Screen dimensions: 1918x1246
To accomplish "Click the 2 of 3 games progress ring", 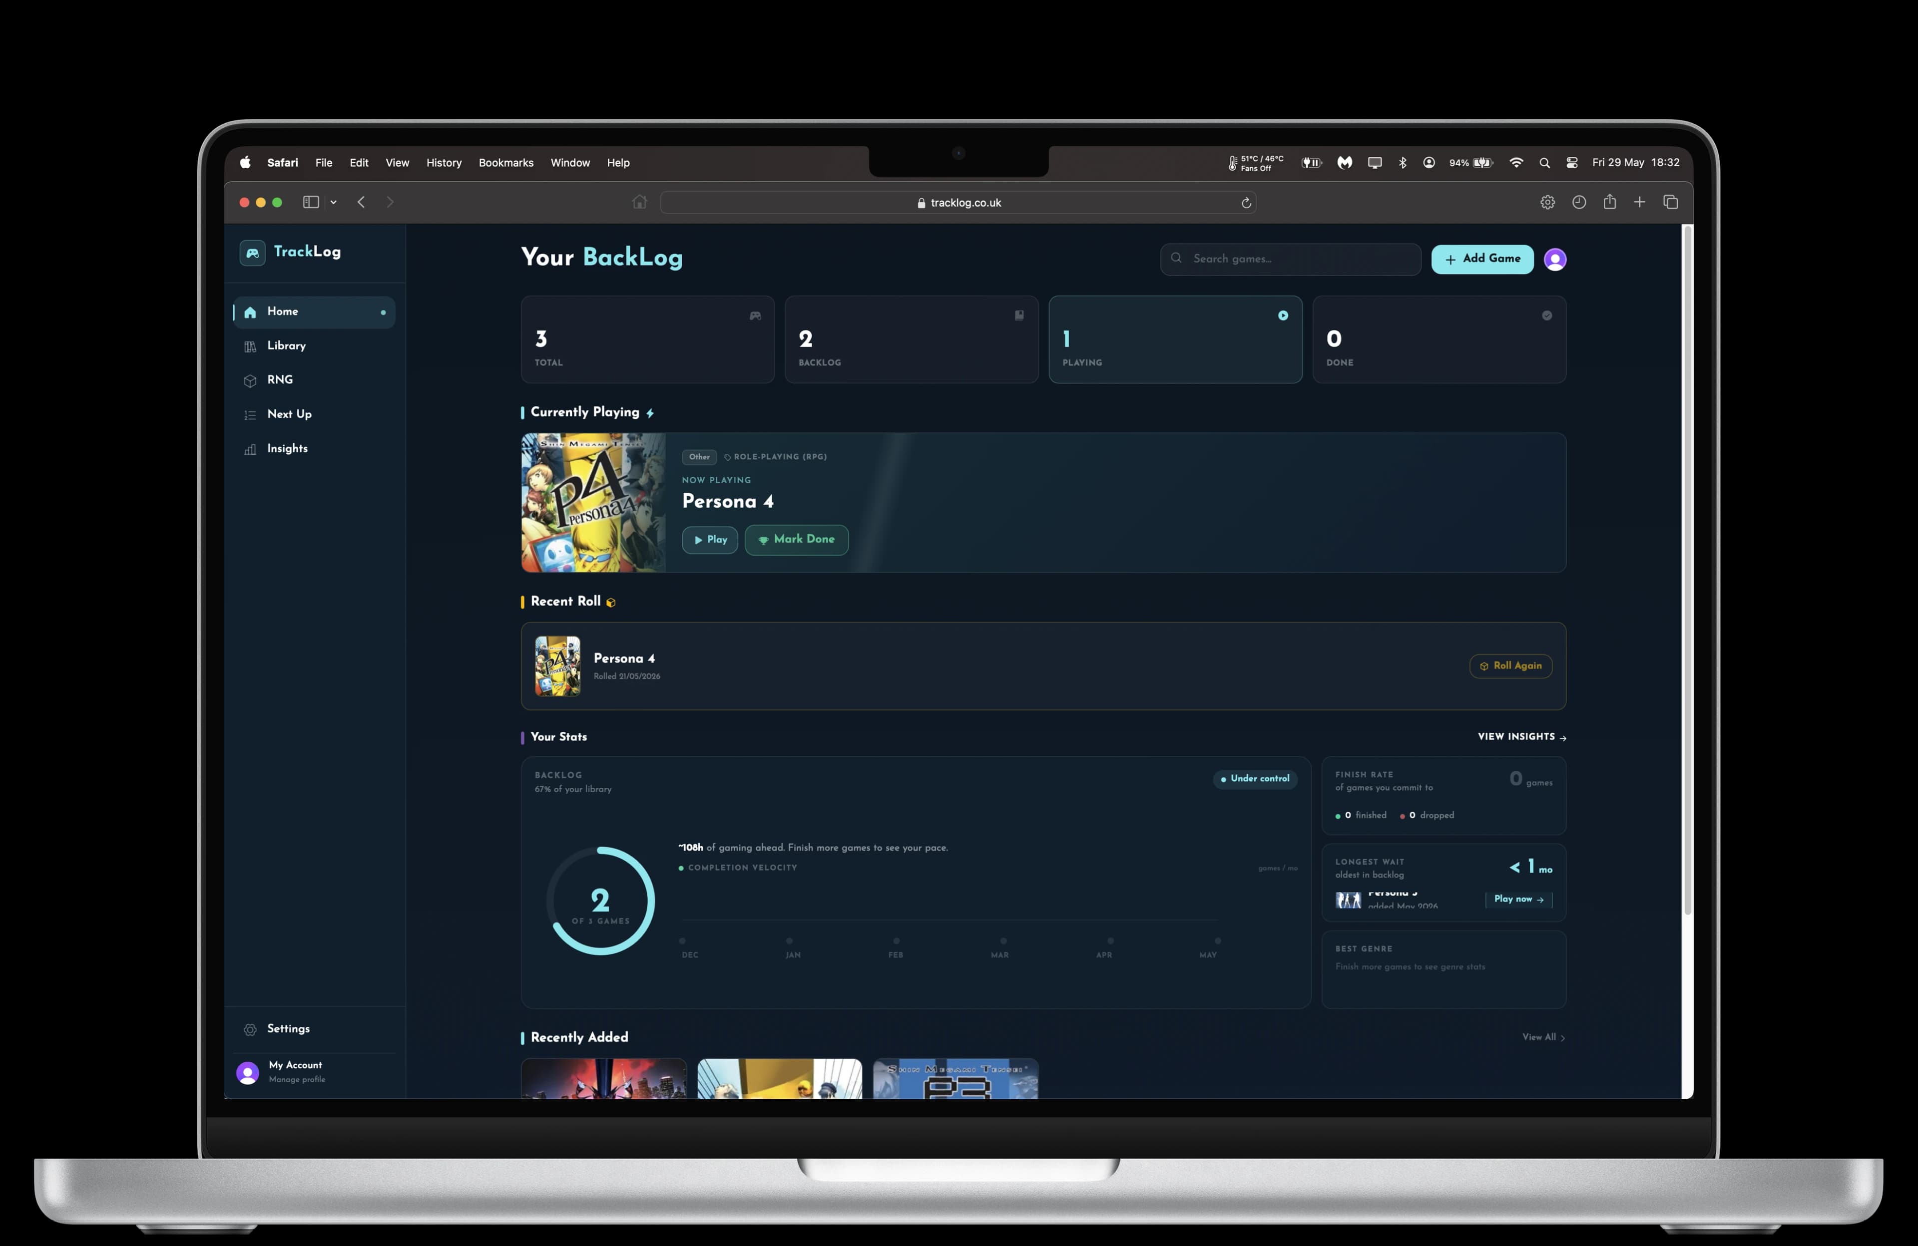I will click(x=600, y=901).
